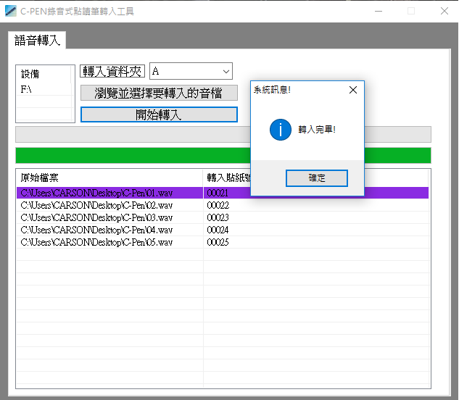Click the 確定 button in the dialog
The width and height of the screenshot is (459, 400).
click(317, 178)
